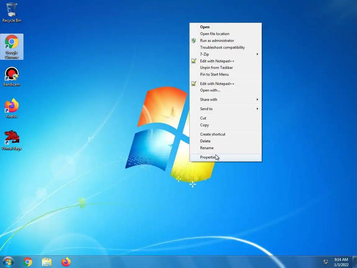Expand the Share with submenu
The height and width of the screenshot is (268, 357).
pyautogui.click(x=225, y=100)
